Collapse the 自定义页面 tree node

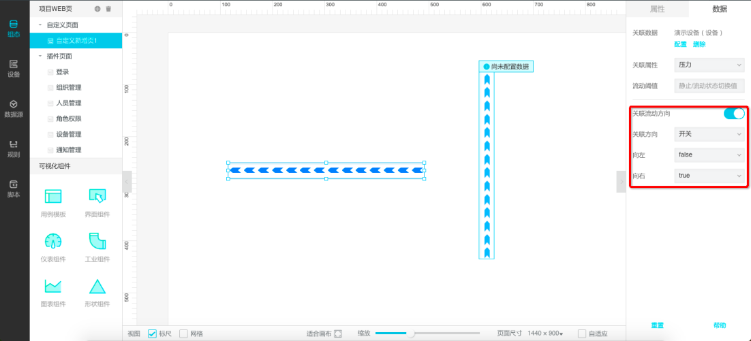pos(40,25)
